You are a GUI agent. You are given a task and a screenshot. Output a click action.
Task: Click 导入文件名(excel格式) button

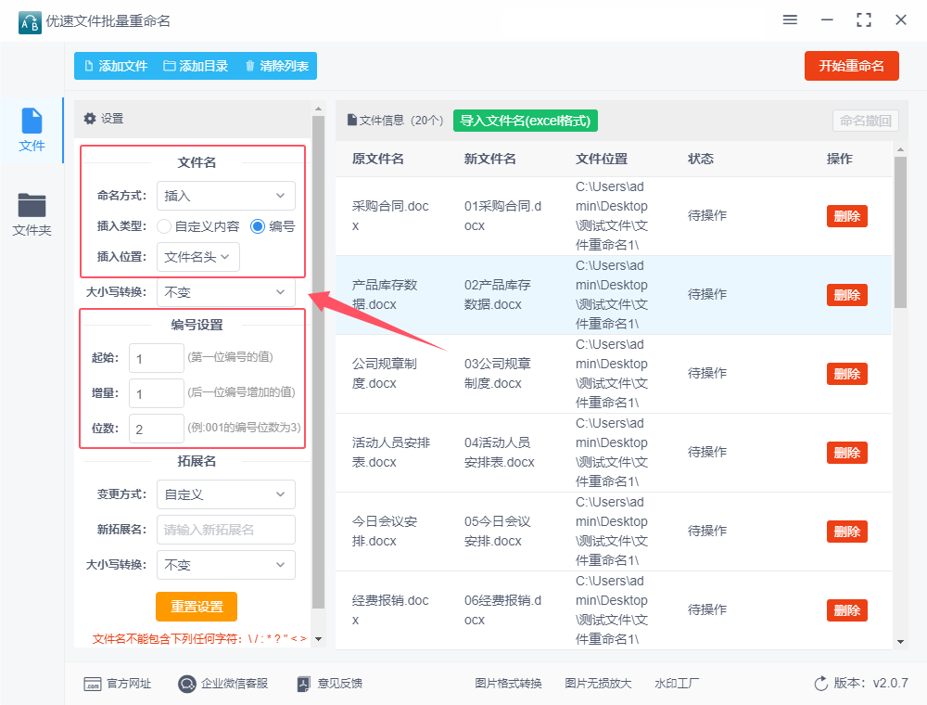526,121
